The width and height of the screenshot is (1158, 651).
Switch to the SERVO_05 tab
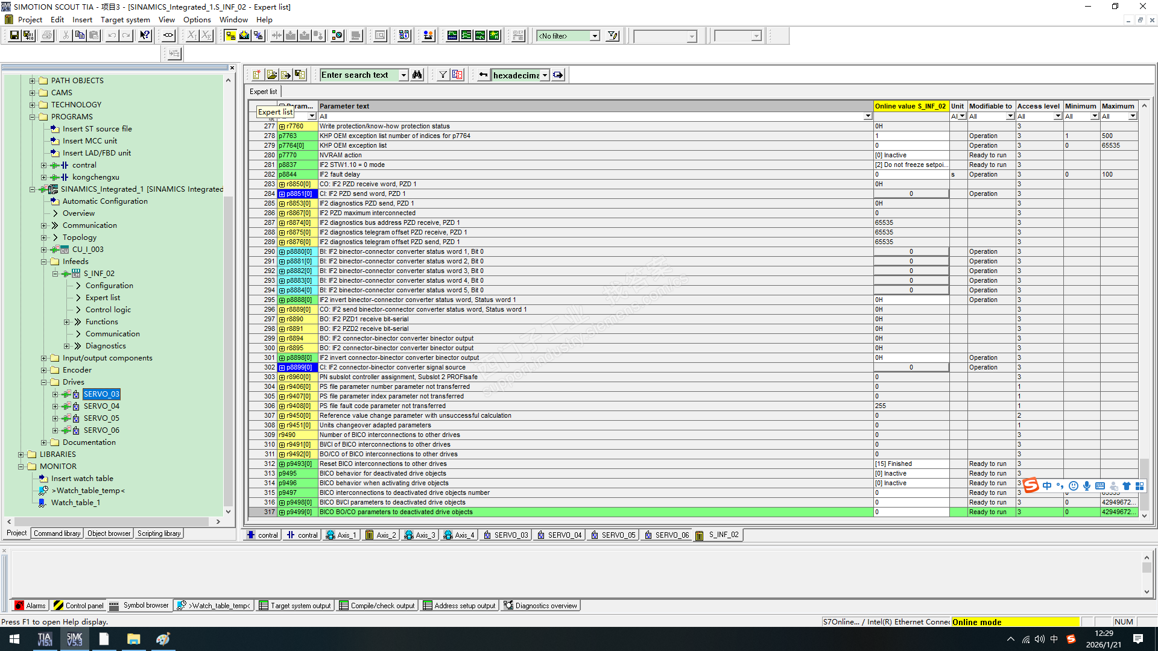(613, 535)
